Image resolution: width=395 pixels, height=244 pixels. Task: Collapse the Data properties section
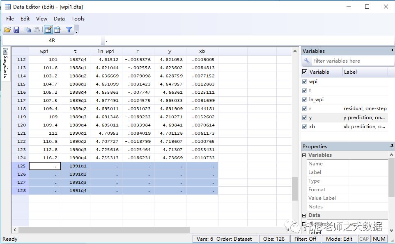(304, 215)
